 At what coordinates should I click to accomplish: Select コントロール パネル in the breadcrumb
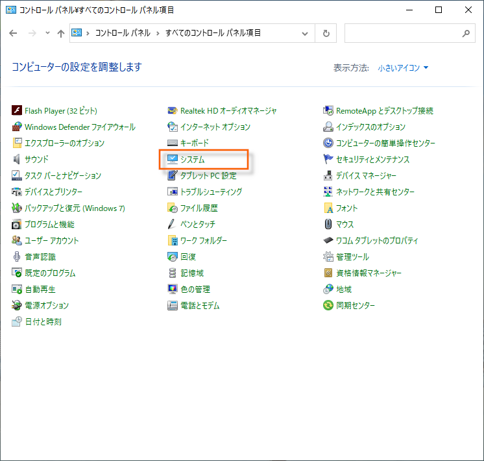[x=123, y=32]
